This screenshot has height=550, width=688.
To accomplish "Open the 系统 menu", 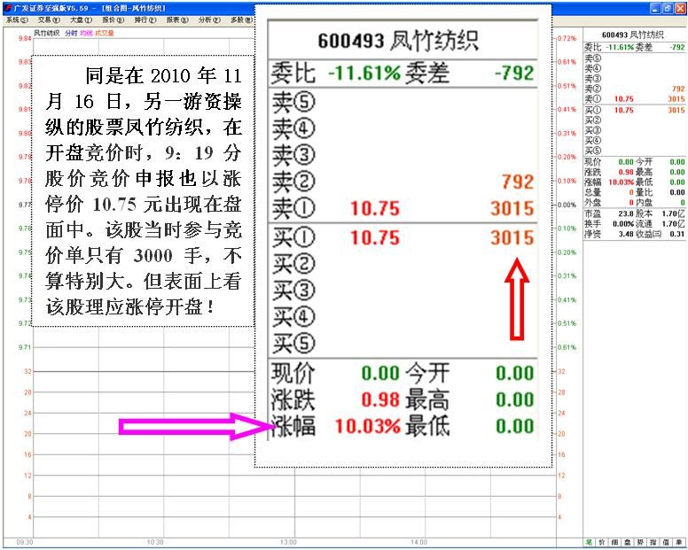I will coord(17,19).
